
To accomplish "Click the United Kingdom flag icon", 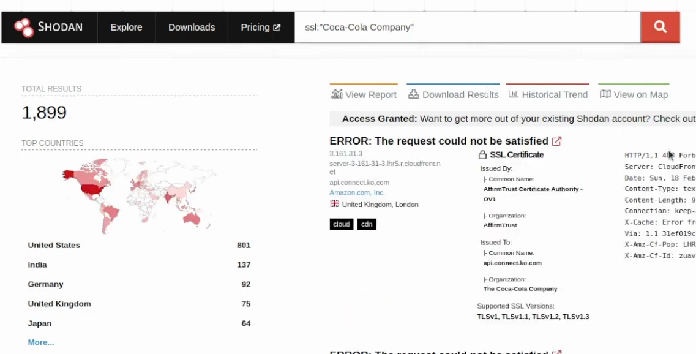I will click(x=334, y=203).
